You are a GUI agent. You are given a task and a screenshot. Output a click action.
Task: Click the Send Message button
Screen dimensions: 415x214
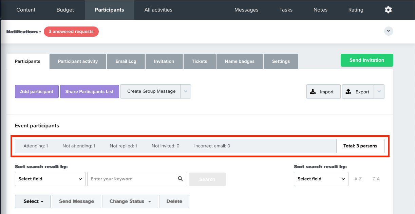pyautogui.click(x=76, y=201)
